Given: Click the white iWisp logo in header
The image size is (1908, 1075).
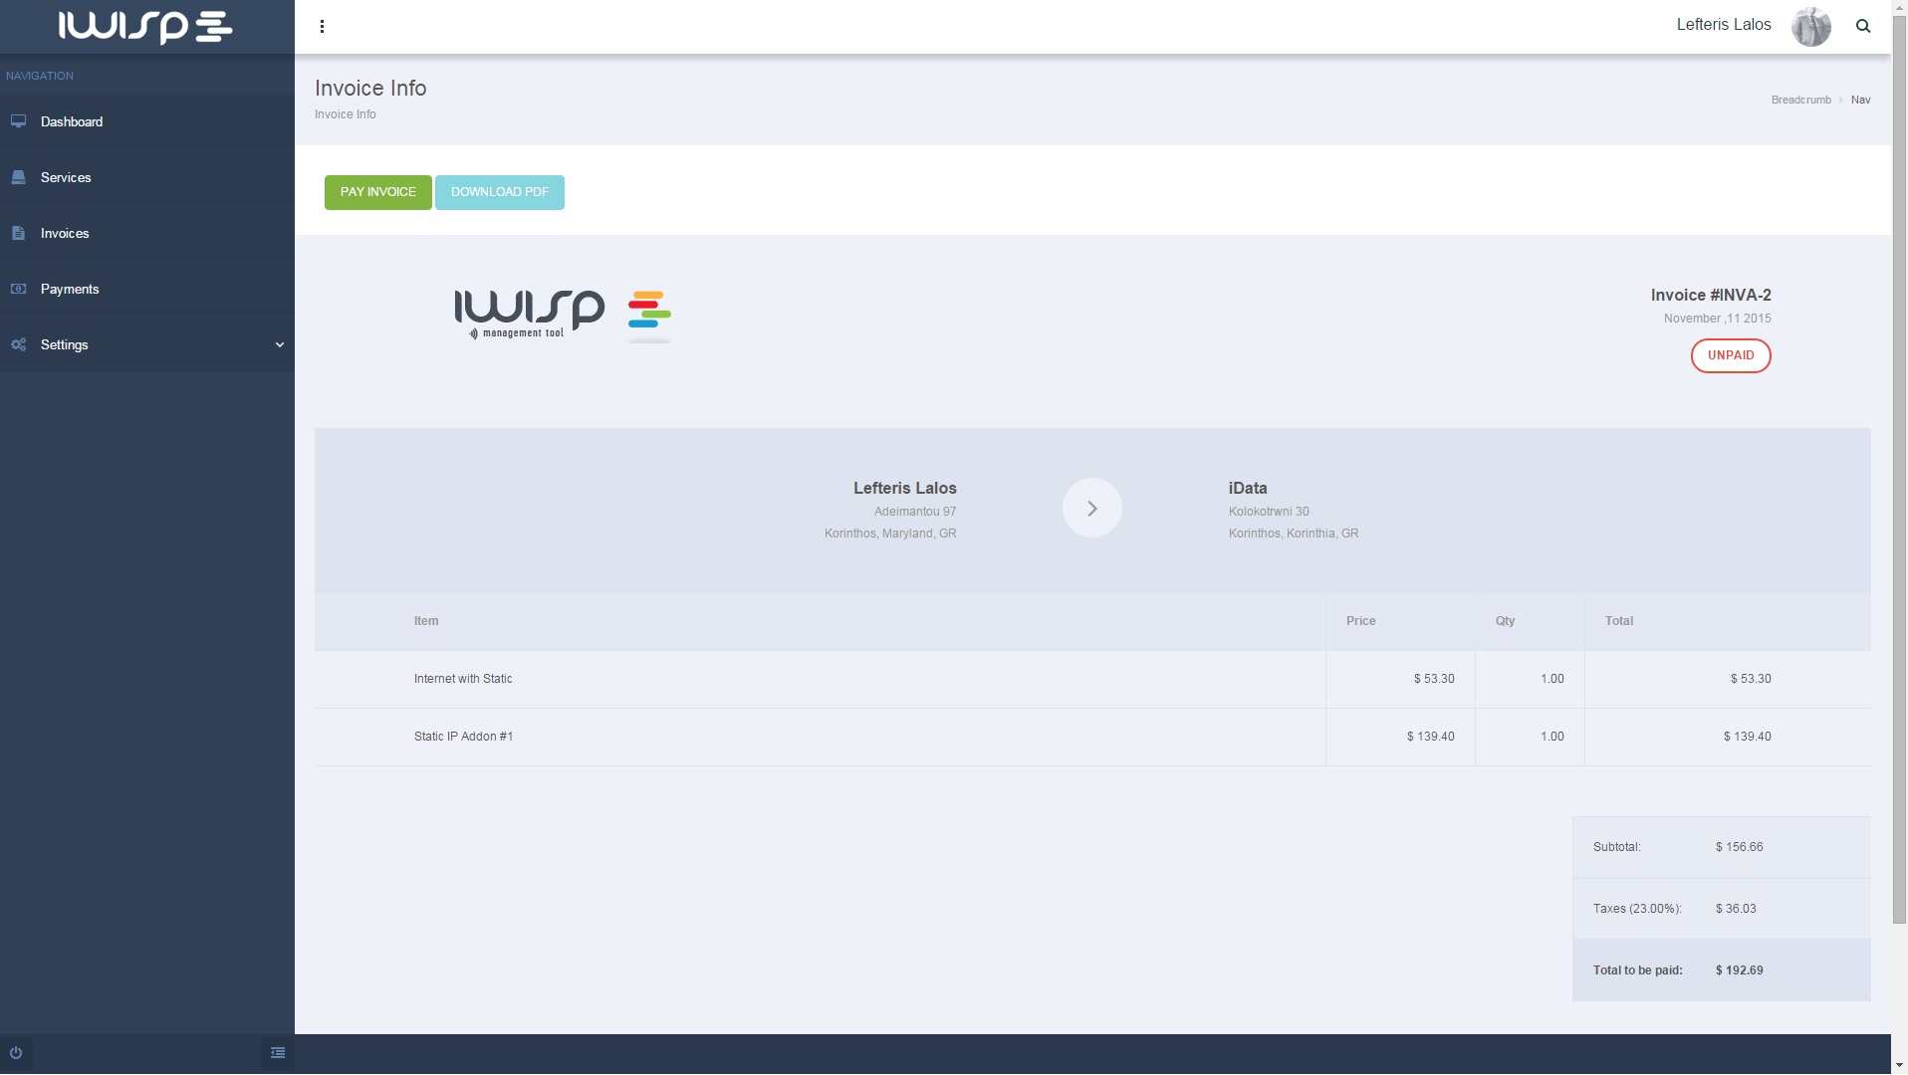Looking at the screenshot, I should [145, 27].
